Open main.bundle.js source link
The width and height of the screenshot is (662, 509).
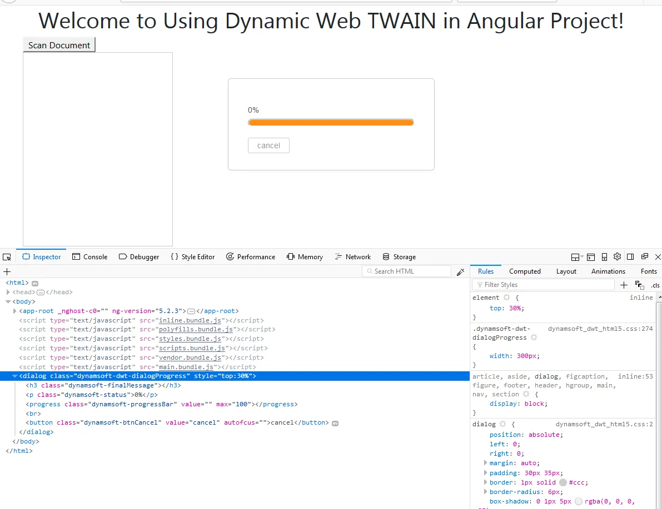[186, 367]
